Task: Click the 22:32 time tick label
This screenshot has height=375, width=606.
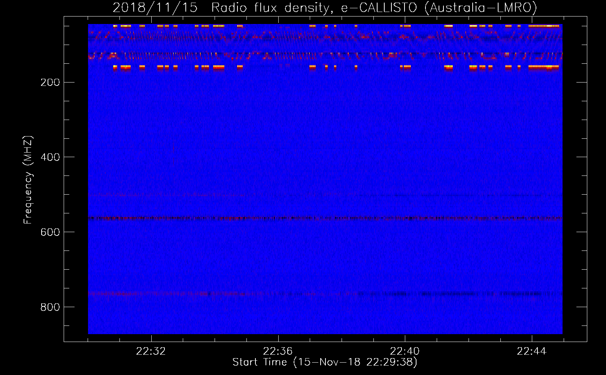Action: [x=151, y=351]
